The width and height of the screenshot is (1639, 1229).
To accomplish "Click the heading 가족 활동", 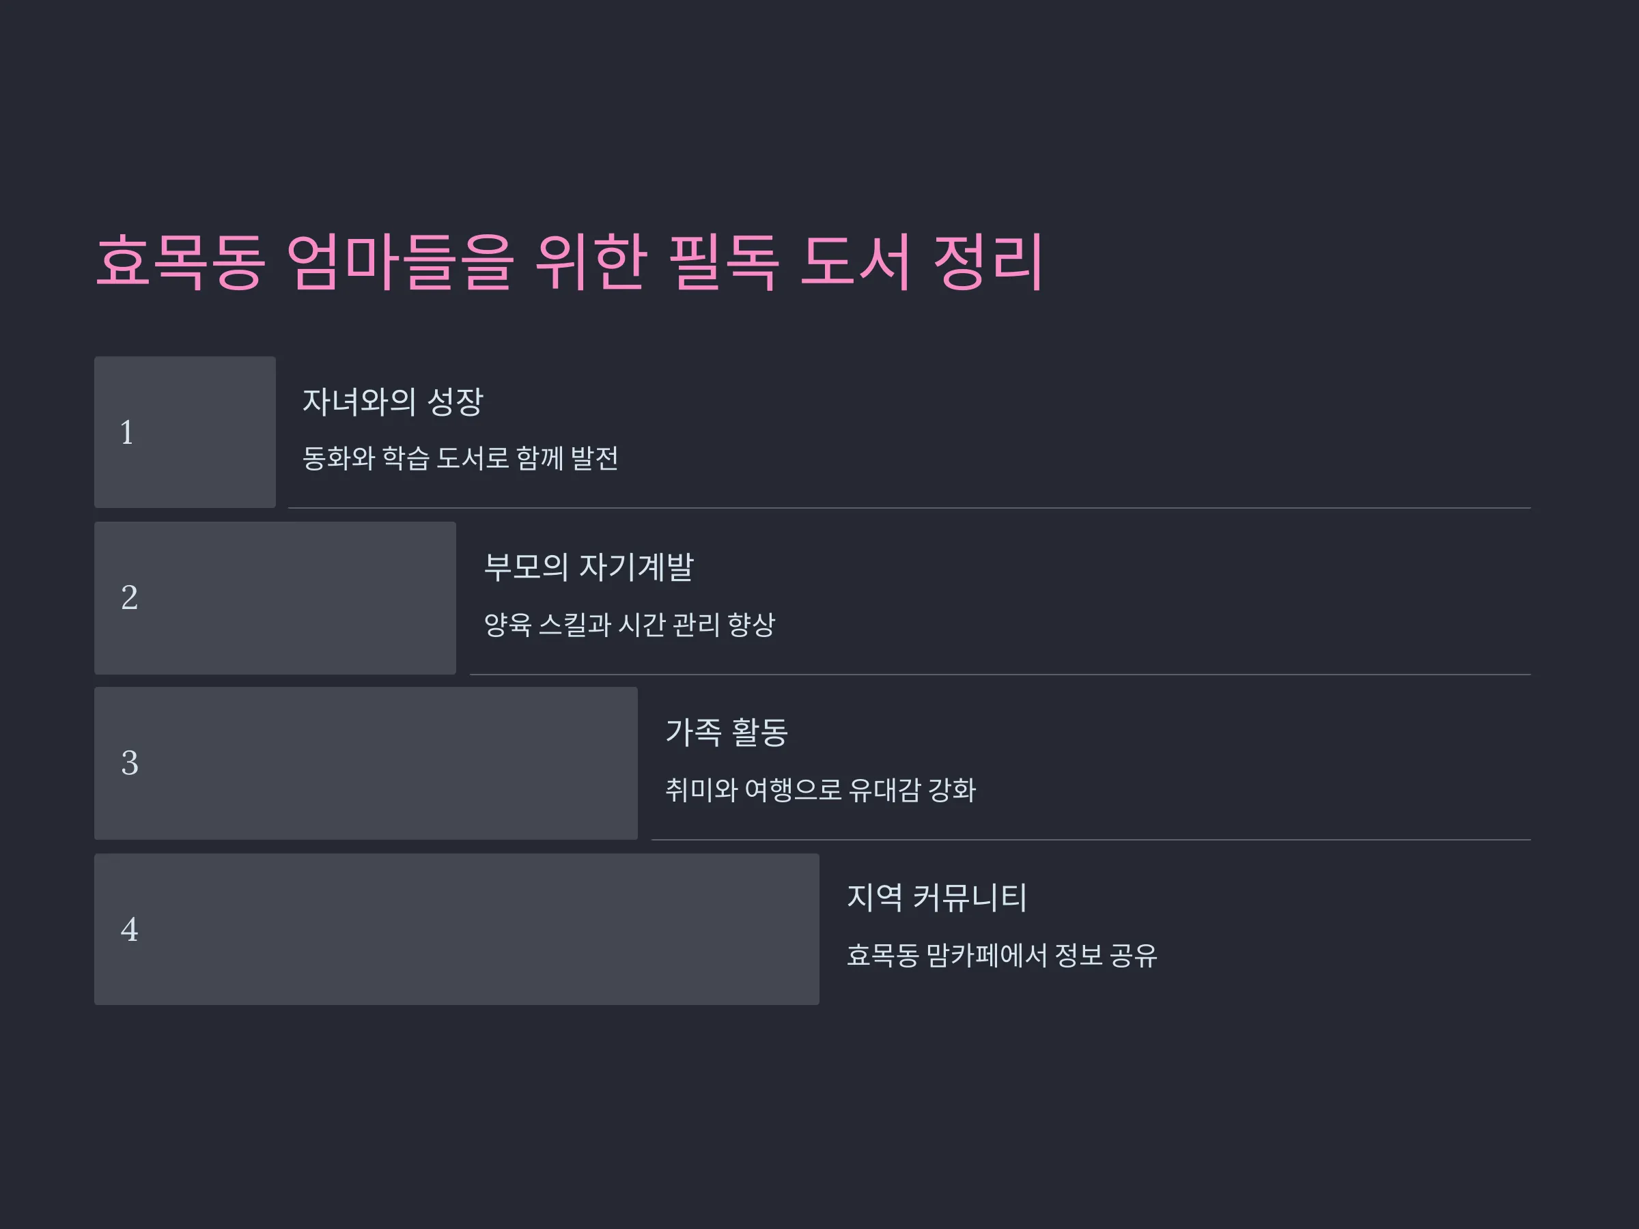I will click(x=726, y=732).
